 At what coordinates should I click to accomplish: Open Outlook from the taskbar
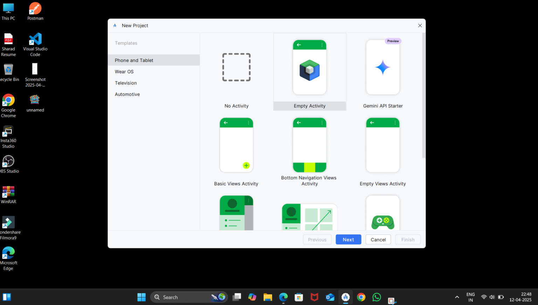pyautogui.click(x=330, y=297)
